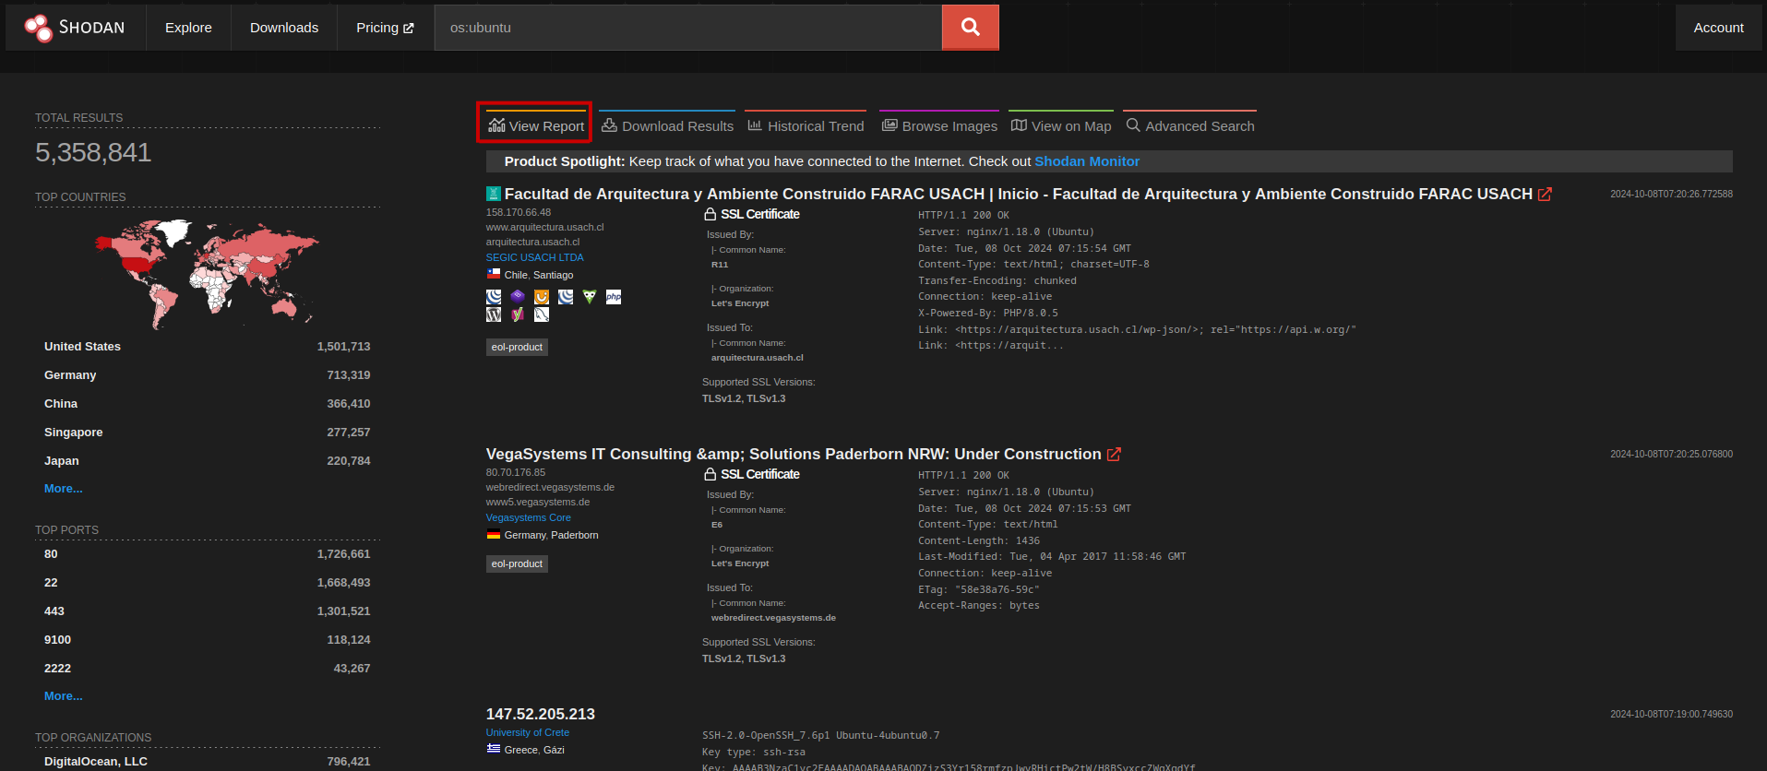Click the Top Countries world map
The height and width of the screenshot is (771, 1767).
[x=207, y=273]
